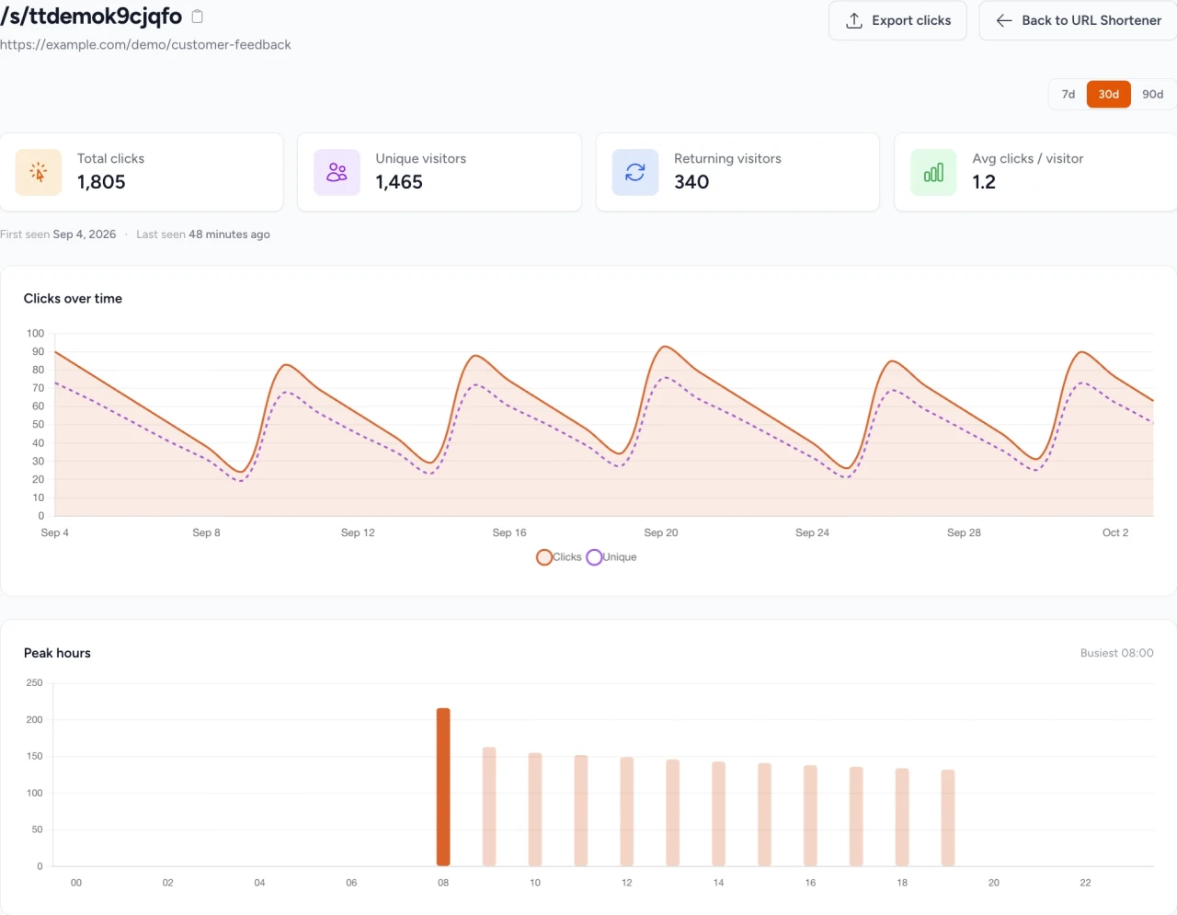Click the short link title /s/ttdemok9cjqfo
This screenshot has height=915, width=1177.
click(92, 17)
